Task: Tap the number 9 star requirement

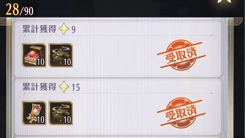Action: (73, 29)
